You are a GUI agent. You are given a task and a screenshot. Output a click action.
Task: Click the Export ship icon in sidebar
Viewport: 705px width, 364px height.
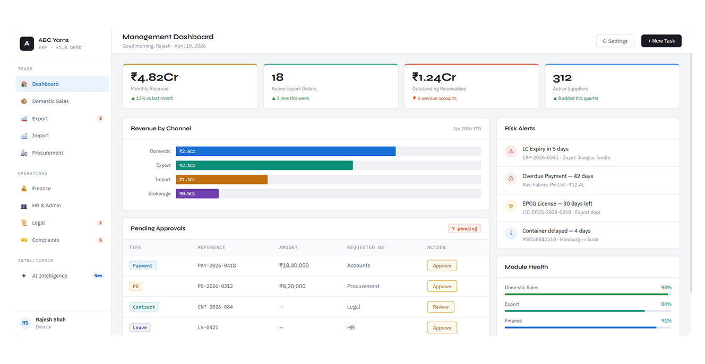(x=24, y=119)
